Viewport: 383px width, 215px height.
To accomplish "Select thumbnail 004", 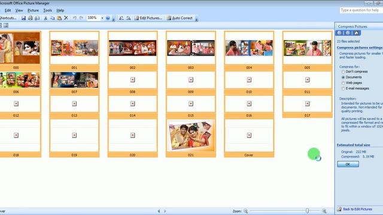I will click(x=249, y=51).
